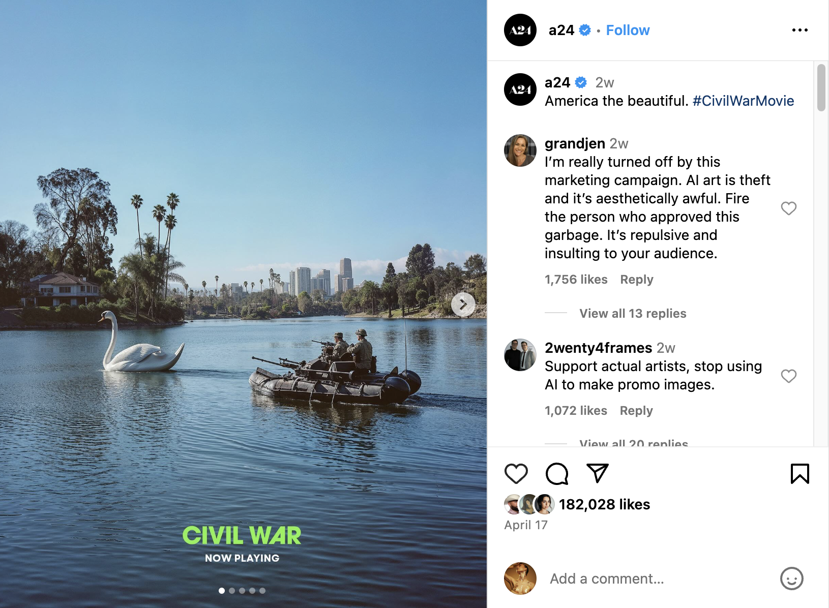Open grandjen's profile avatar
829x608 pixels.
520,150
